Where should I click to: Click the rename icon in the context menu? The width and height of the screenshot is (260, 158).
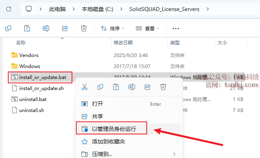point(132,87)
